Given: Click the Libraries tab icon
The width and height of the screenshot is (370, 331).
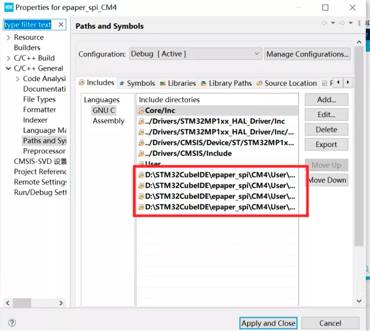Looking at the screenshot, I should 163,83.
